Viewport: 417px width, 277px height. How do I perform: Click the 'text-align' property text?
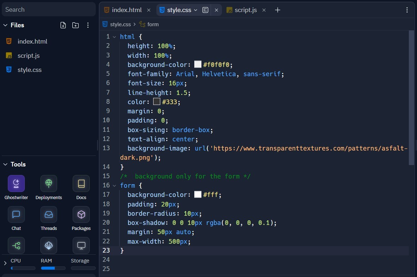point(146,139)
